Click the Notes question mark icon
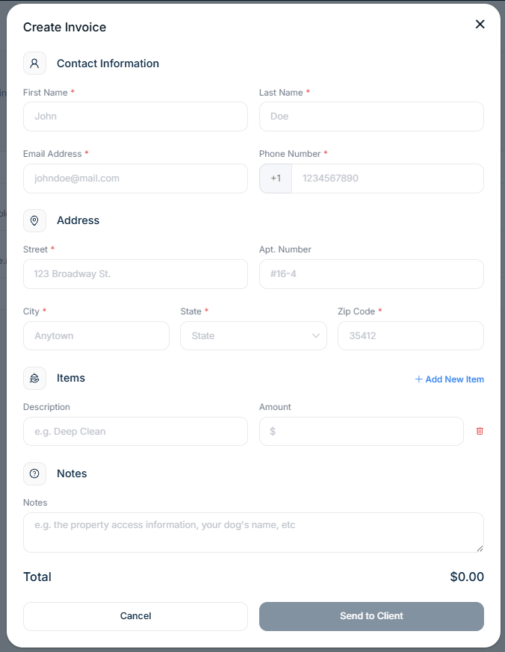Viewport: 505px width, 652px height. pos(34,474)
